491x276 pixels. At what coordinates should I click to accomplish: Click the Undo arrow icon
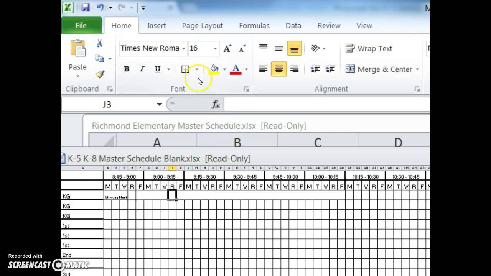coord(101,7)
